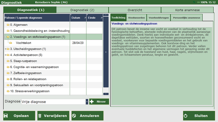Click the Vochttekort folder icon
Image resolution: width=218 pixels, height=122 pixels.
point(11,43)
